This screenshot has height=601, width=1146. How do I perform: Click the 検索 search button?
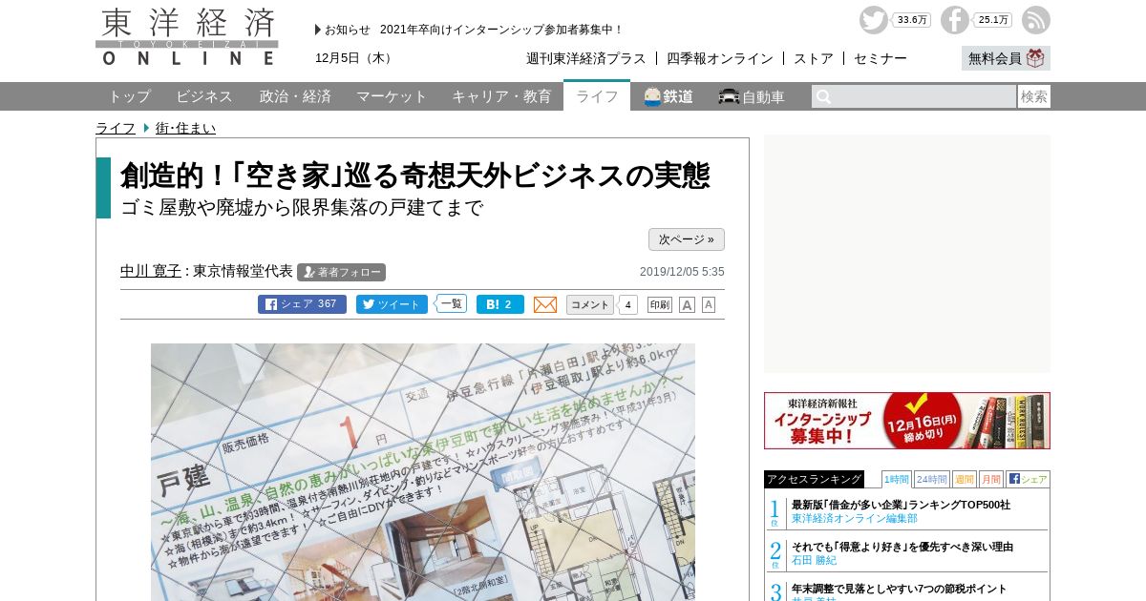pyautogui.click(x=1034, y=96)
